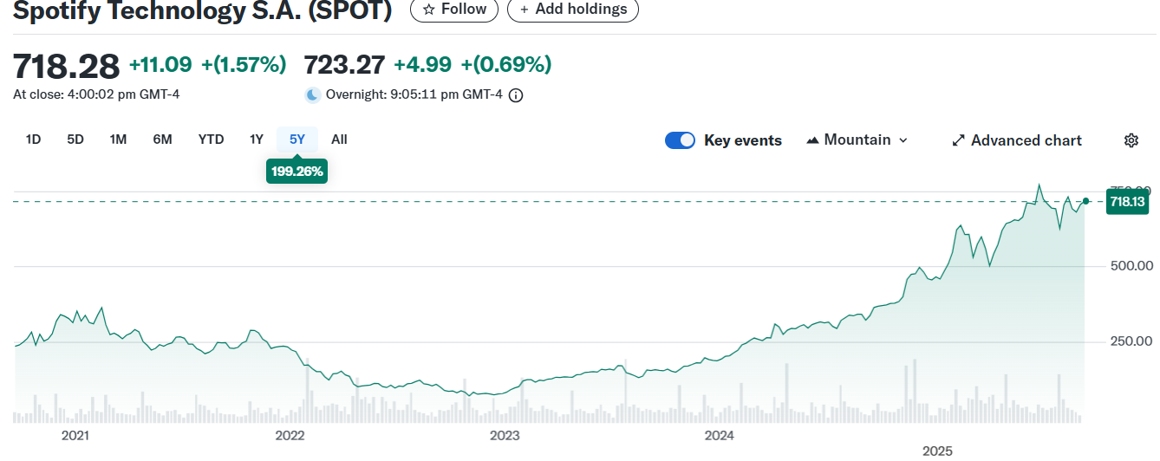Click the Advanced chart expand arrows icon

958,140
